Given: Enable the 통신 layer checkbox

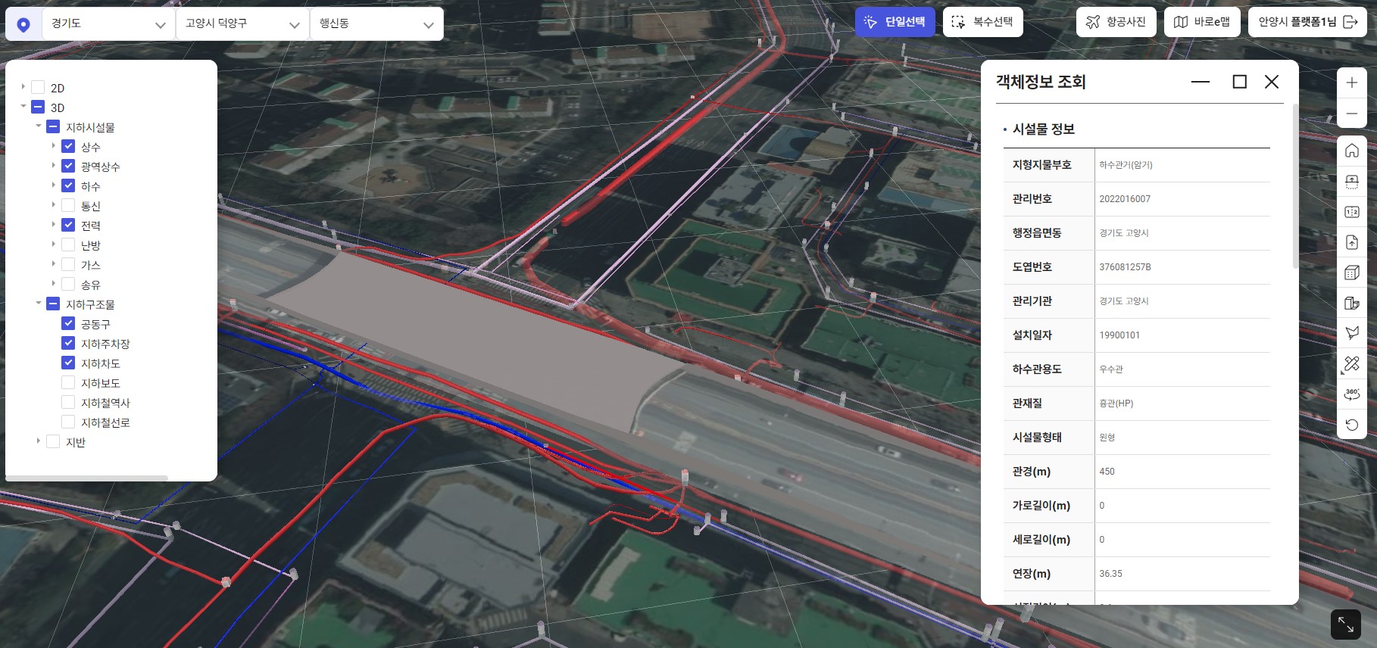Looking at the screenshot, I should tap(68, 206).
